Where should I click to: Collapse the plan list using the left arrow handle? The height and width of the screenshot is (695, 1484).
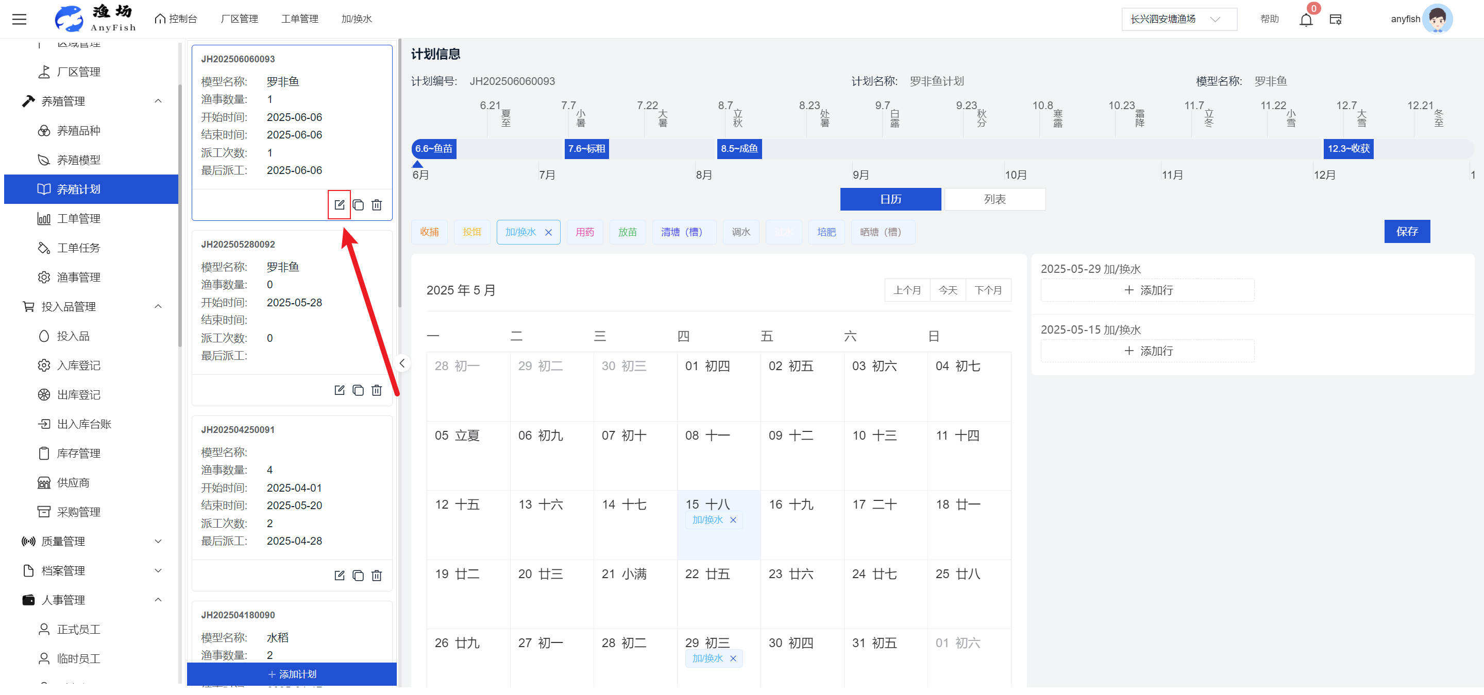[402, 363]
